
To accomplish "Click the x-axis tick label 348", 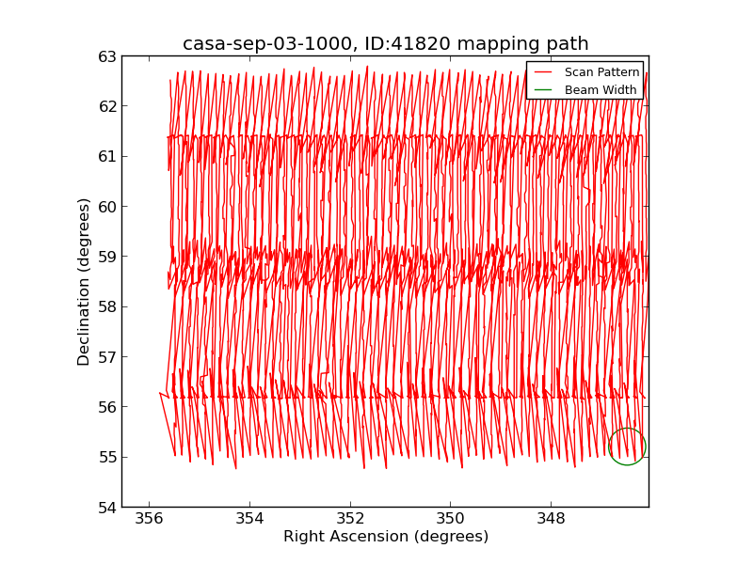I will 551,519.
